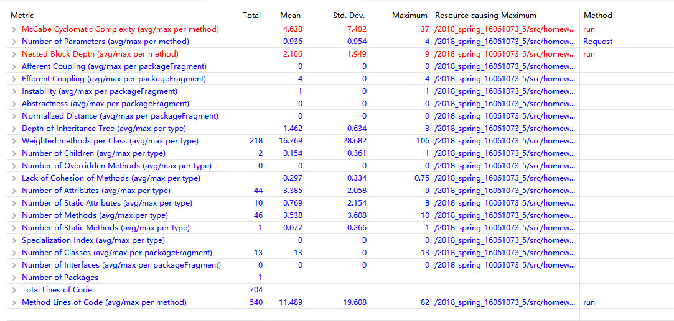The width and height of the screenshot is (674, 321).
Task: Click the Number of Methods total 46
Action: click(257, 215)
